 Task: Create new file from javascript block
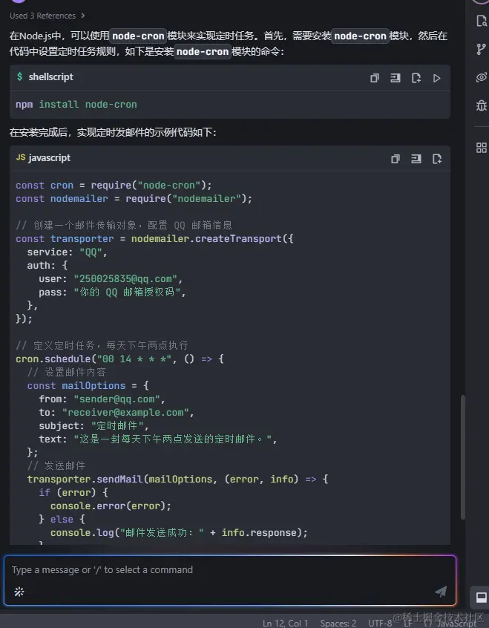point(437,159)
